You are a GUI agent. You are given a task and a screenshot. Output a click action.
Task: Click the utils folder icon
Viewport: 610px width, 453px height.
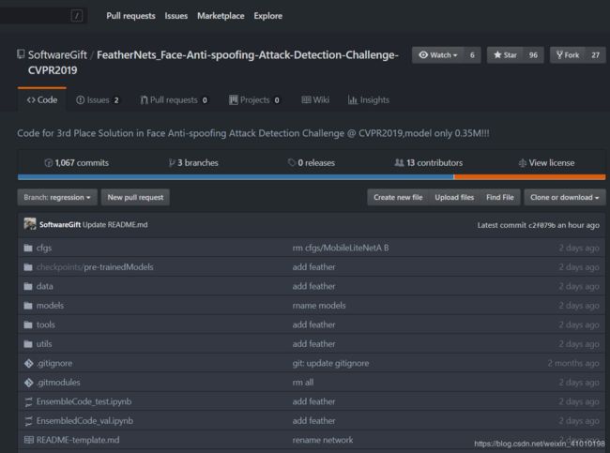[x=28, y=344]
